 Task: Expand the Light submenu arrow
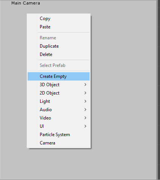pyautogui.click(x=85, y=101)
